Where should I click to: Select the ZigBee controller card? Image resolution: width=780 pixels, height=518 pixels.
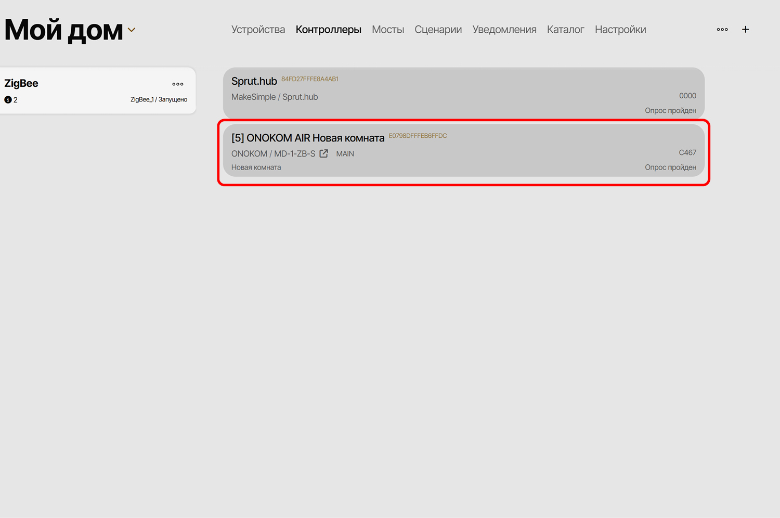pyautogui.click(x=97, y=90)
